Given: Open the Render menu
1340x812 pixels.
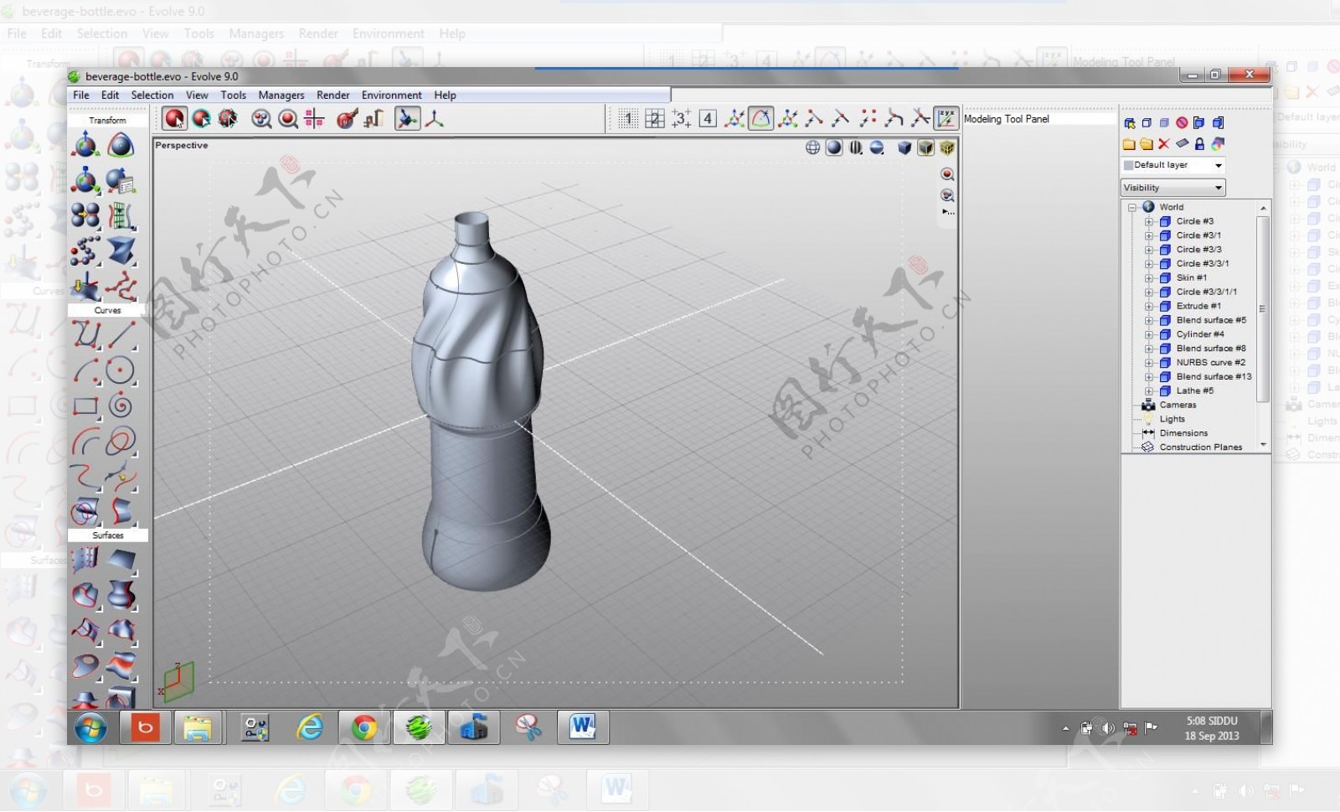Looking at the screenshot, I should 332,95.
